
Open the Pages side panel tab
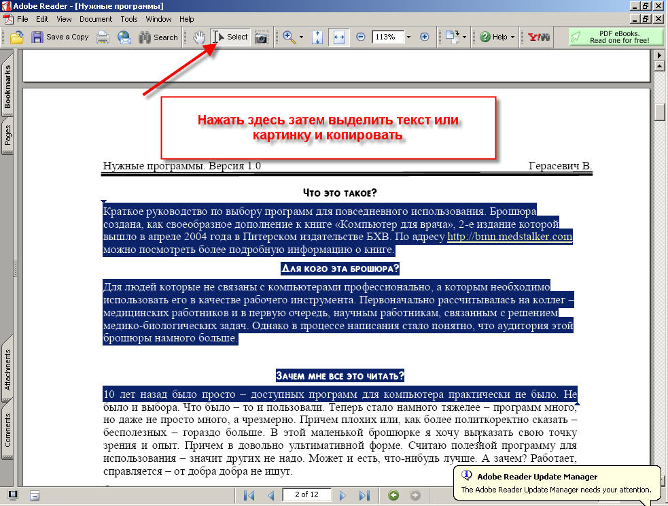click(7, 135)
